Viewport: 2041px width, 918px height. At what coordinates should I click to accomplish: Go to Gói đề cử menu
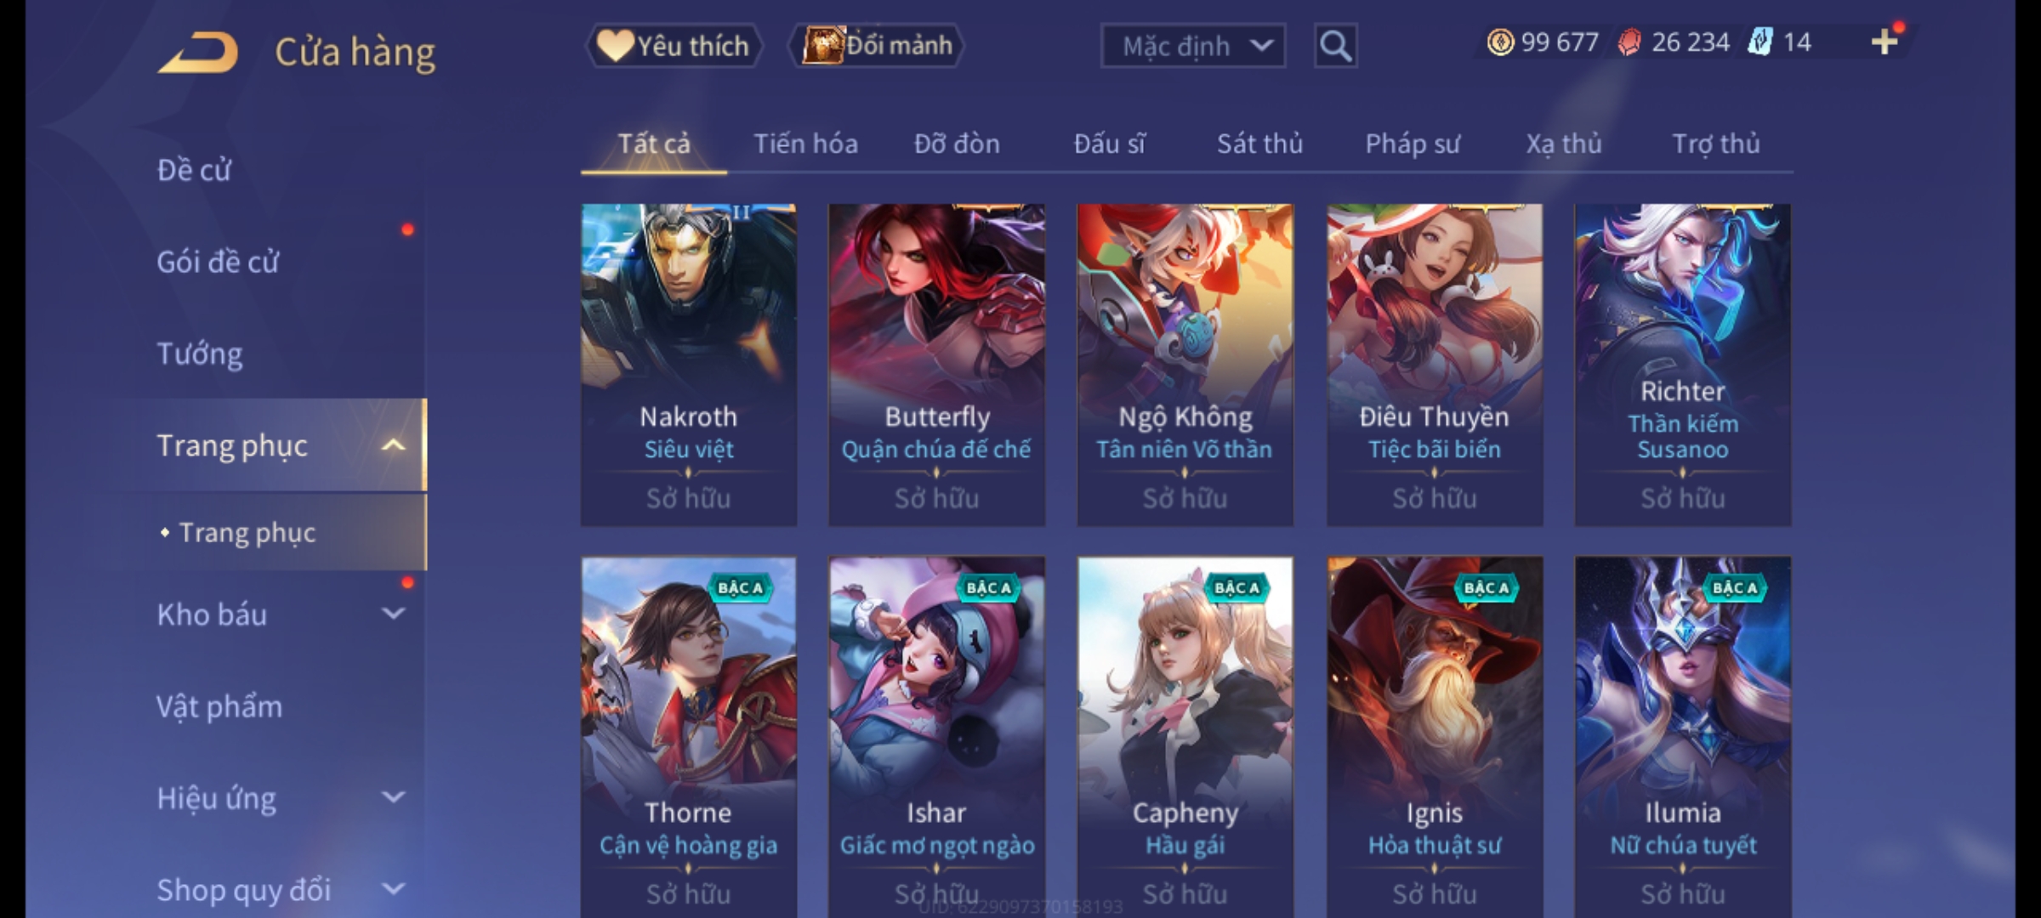218,262
